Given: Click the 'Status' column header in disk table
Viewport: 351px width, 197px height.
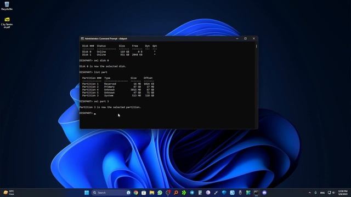Looking at the screenshot, I should click(x=101, y=46).
